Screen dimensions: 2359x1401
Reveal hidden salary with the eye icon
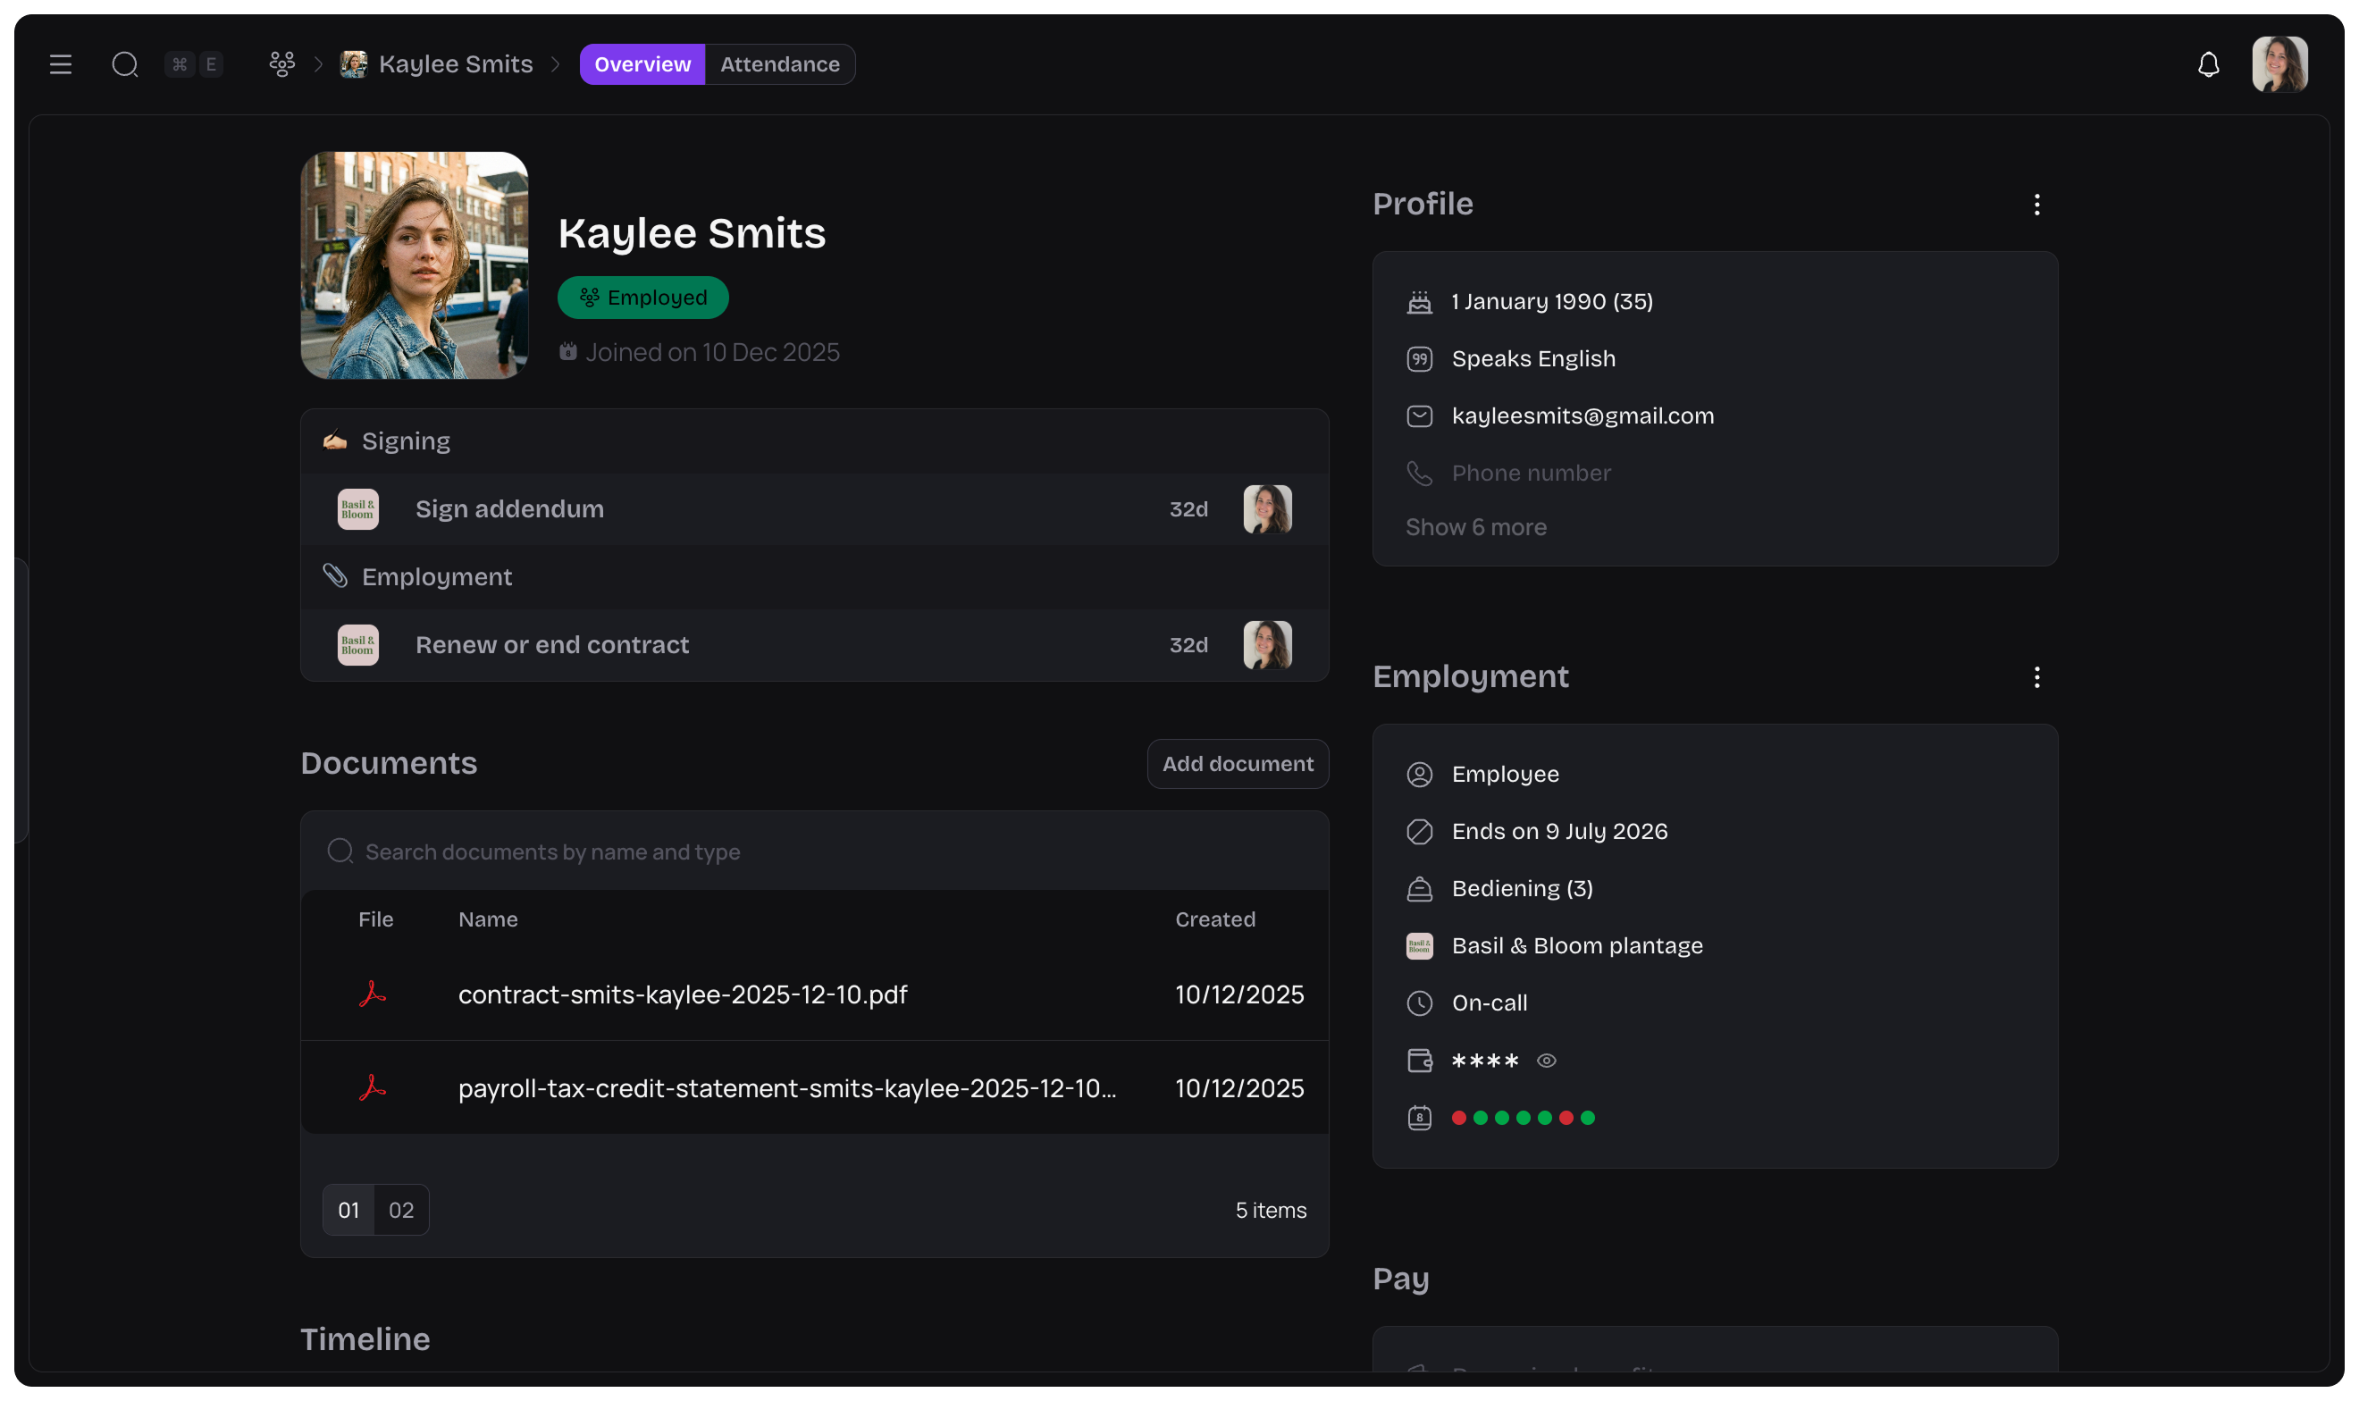click(1546, 1061)
